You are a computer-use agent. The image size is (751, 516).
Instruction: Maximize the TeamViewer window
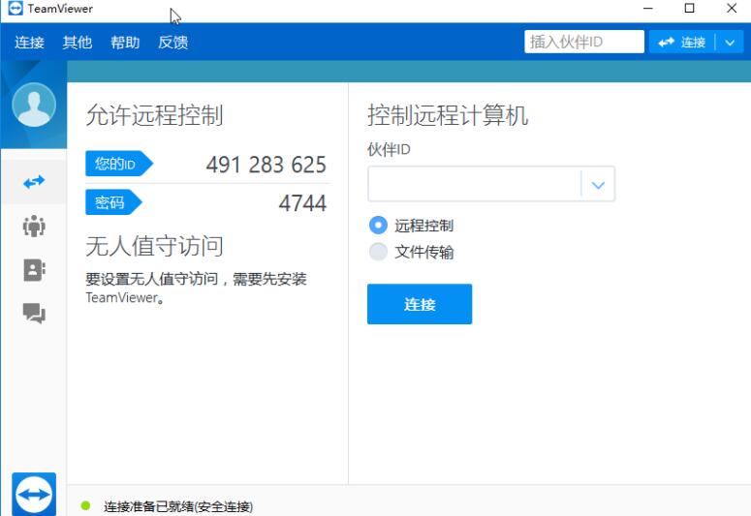690,8
